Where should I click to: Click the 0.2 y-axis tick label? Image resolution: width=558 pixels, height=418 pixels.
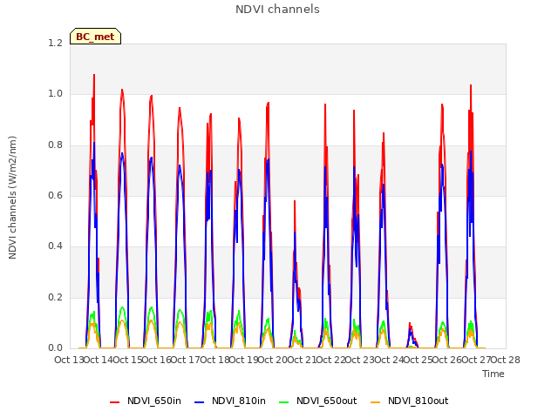55,298
